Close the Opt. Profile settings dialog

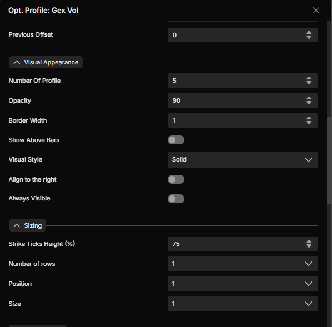click(316, 11)
